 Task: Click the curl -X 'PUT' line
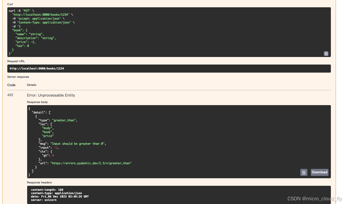point(21,11)
